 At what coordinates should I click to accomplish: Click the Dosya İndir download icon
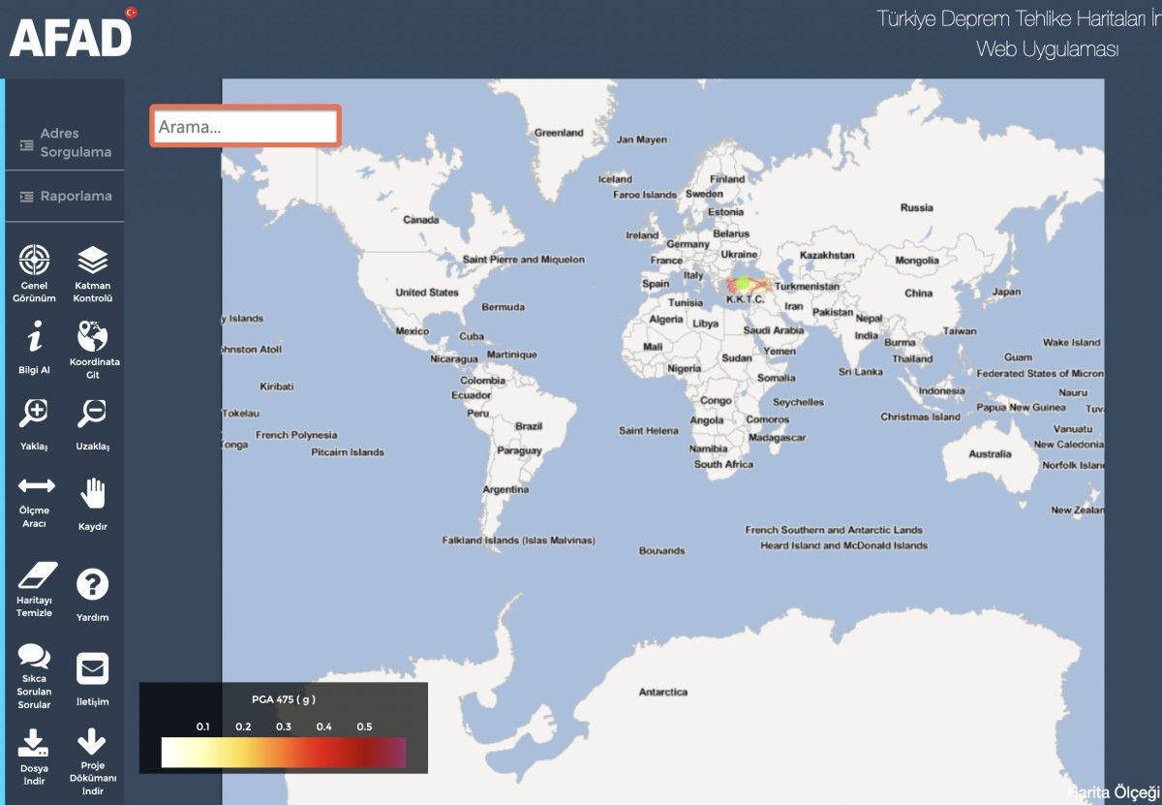coord(35,742)
